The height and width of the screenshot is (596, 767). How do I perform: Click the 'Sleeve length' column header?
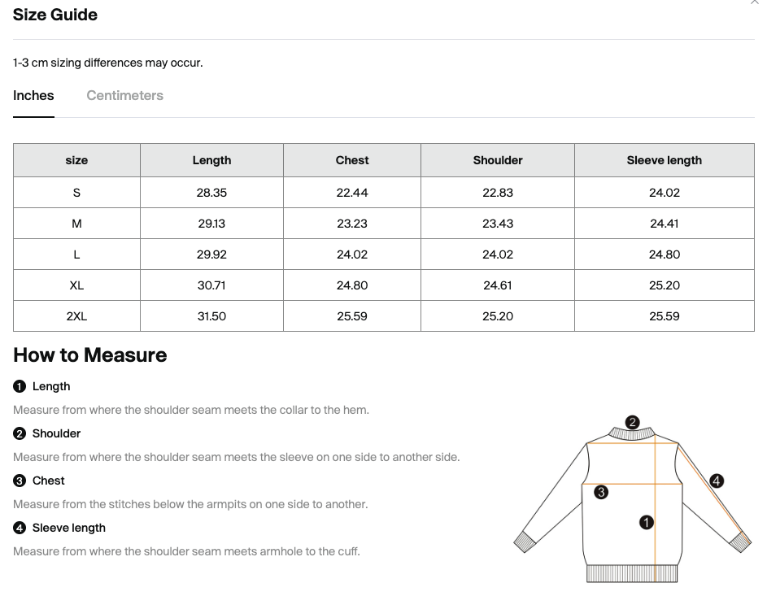click(665, 160)
